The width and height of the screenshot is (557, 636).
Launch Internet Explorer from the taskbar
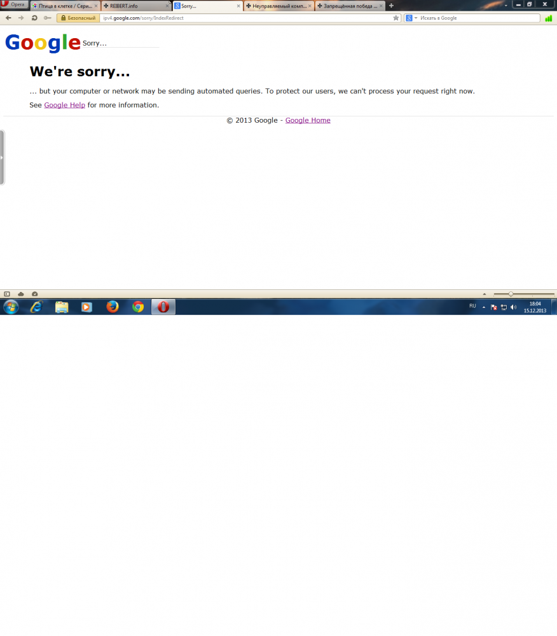tap(36, 307)
